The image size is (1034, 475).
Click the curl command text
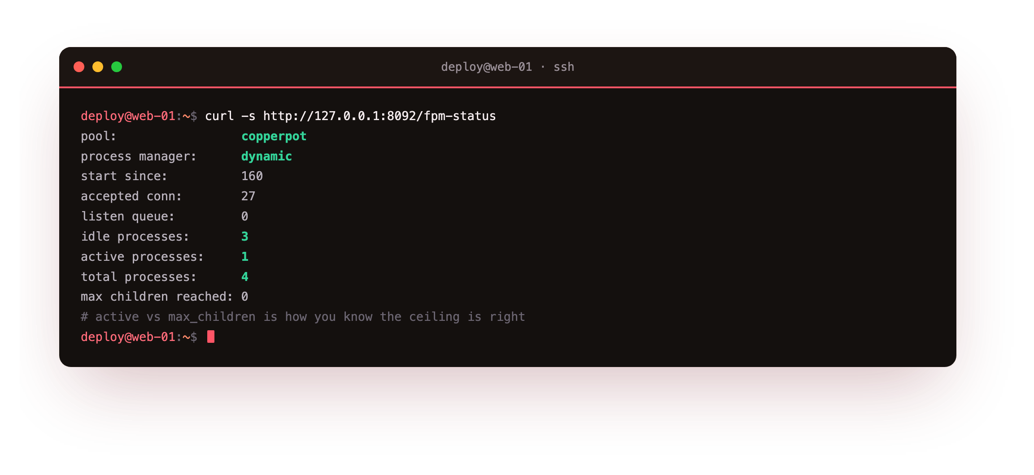[x=350, y=116]
